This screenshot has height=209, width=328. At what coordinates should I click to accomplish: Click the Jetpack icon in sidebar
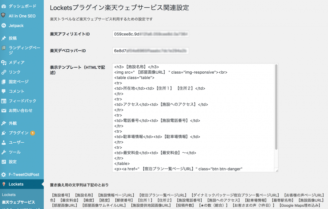coord(4,26)
